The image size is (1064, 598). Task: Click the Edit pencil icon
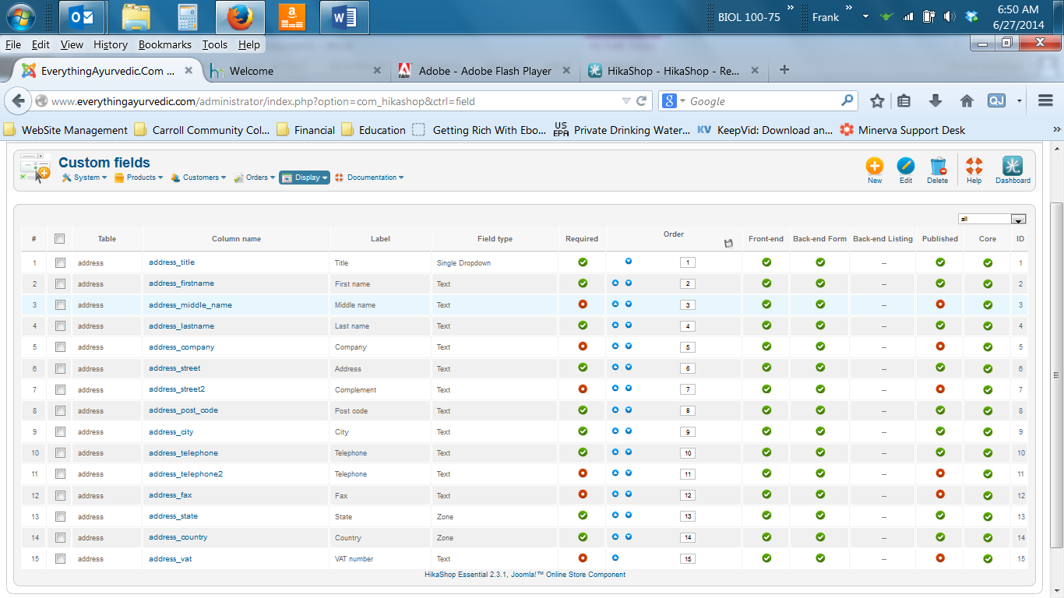[905, 166]
